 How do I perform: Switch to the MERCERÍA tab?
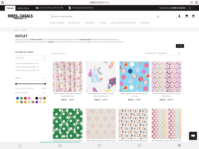click(x=23, y=8)
